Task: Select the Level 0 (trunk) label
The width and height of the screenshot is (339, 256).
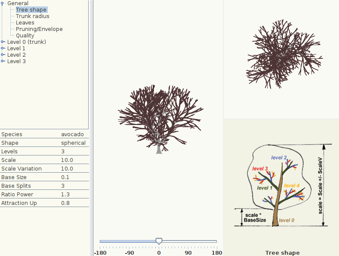Action: (x=27, y=42)
